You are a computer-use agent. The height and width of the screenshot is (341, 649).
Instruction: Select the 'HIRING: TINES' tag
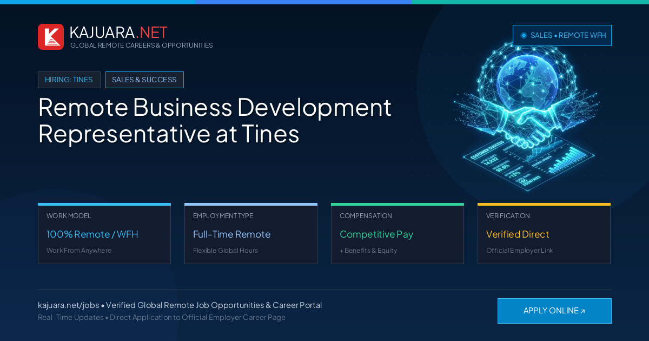pos(69,80)
